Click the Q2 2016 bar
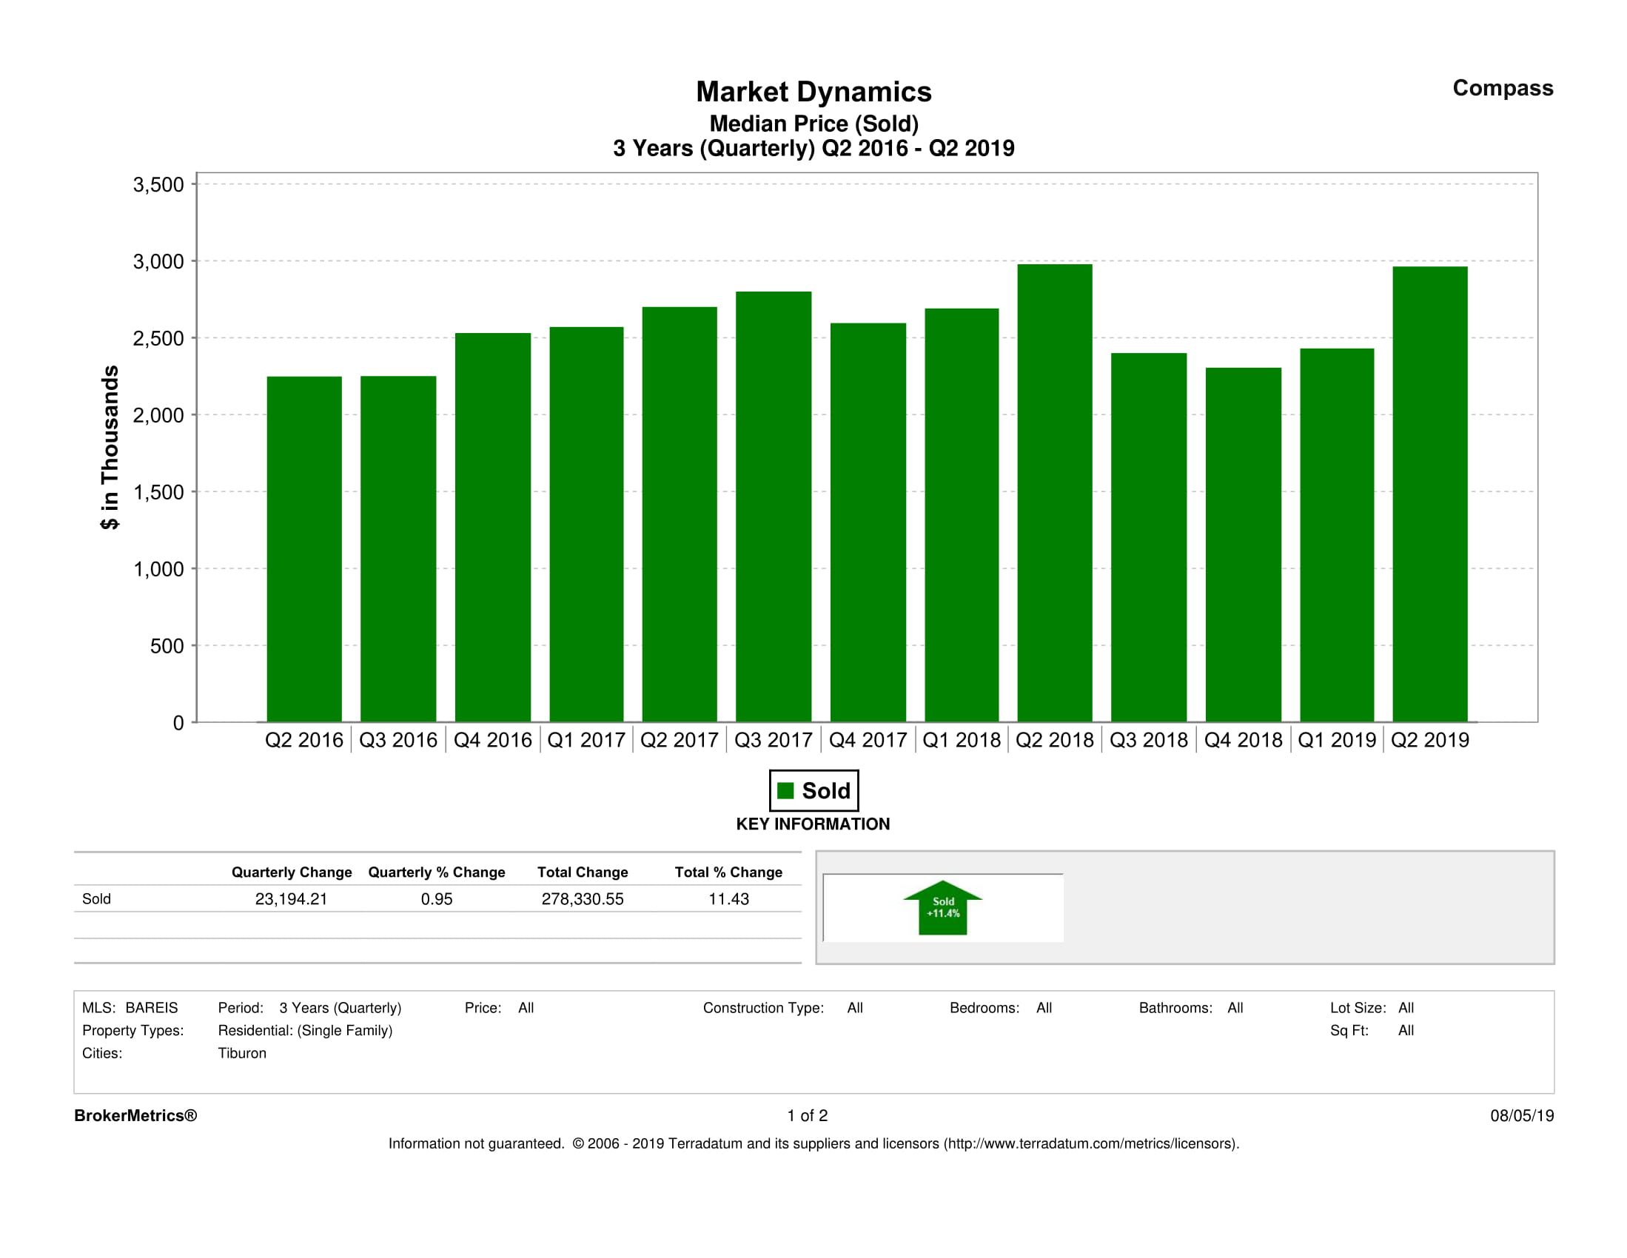 tap(304, 549)
